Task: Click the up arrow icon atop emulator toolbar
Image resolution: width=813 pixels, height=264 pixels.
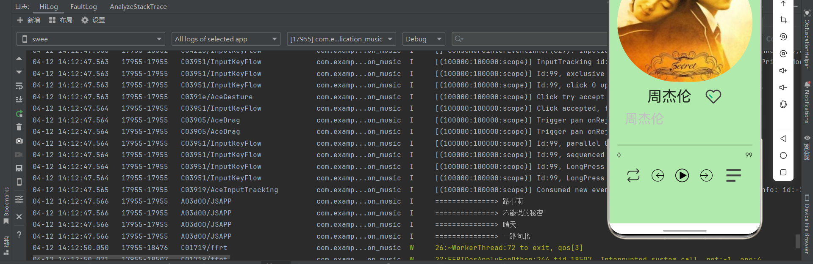Action: (x=783, y=3)
